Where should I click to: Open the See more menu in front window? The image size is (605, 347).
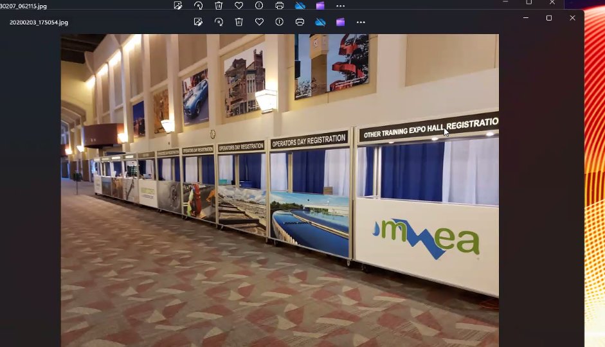(361, 22)
